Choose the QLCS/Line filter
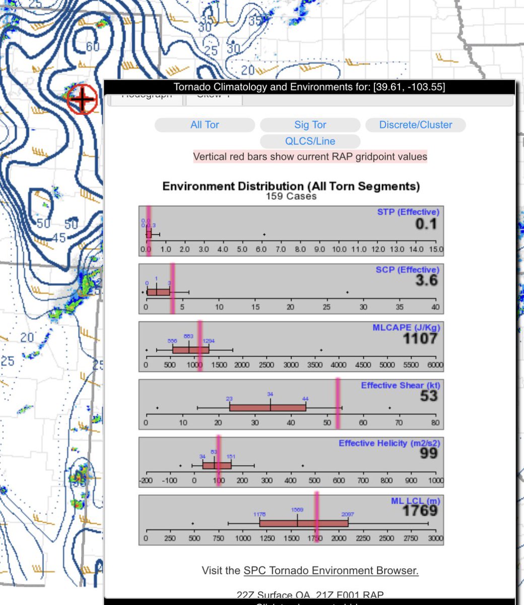Viewport: 524px width, 605px height. click(310, 141)
